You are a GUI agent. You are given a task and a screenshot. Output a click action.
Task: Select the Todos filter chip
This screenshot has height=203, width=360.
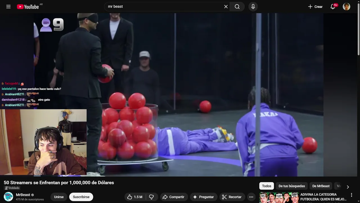[267, 186]
